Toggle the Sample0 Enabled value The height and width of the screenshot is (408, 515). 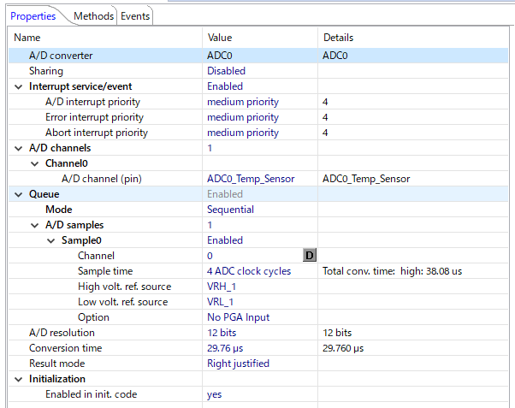pyautogui.click(x=225, y=240)
